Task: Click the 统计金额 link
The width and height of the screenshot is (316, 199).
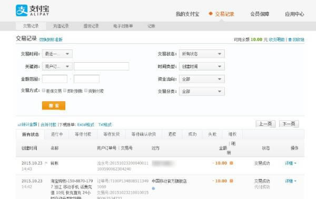Action: coord(29,124)
